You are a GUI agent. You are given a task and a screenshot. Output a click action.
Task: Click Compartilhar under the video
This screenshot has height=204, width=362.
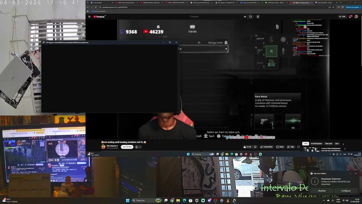[x=266, y=147]
